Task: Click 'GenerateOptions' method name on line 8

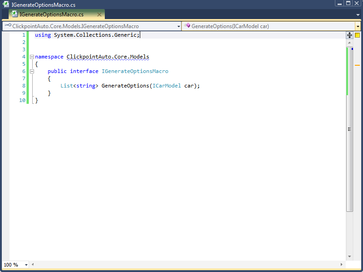Action: (x=126, y=86)
